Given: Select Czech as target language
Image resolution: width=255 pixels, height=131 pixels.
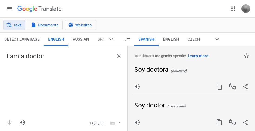Looking at the screenshot, I should click(x=194, y=39).
